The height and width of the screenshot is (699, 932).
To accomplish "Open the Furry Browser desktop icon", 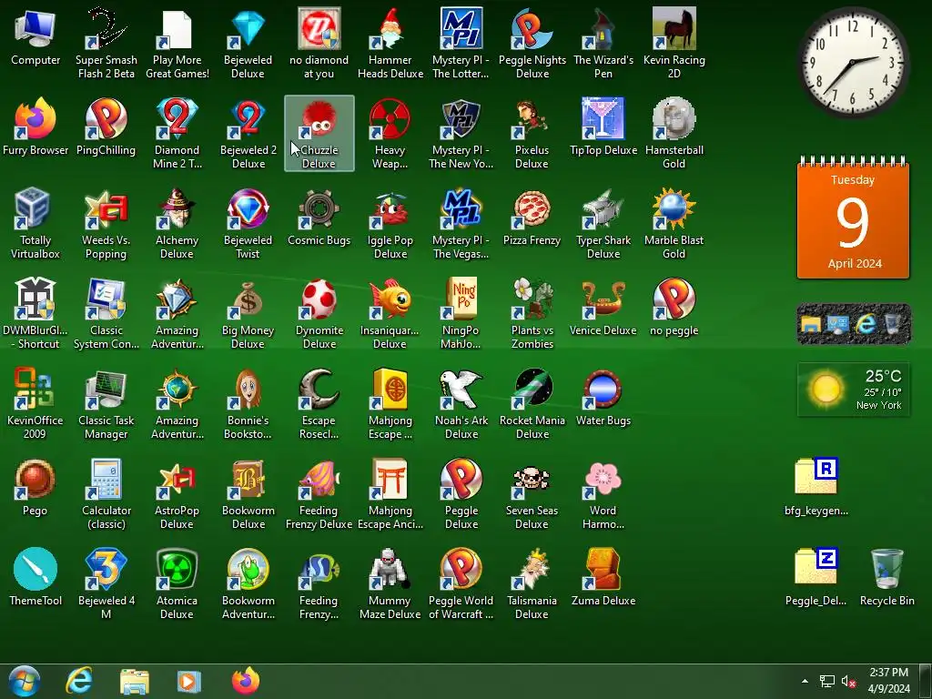I will 35,127.
